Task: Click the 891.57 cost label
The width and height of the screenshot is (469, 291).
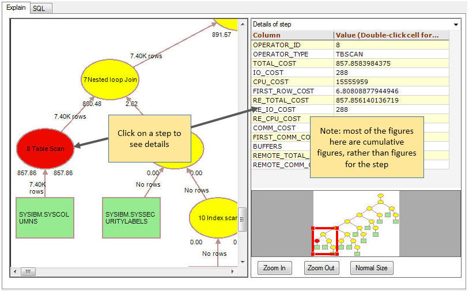Action: pyautogui.click(x=221, y=35)
